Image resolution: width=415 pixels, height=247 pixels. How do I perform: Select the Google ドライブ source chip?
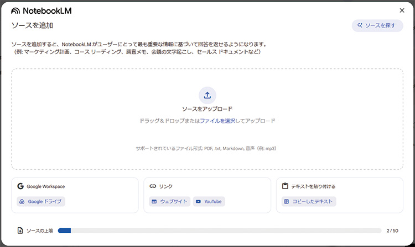coord(41,202)
